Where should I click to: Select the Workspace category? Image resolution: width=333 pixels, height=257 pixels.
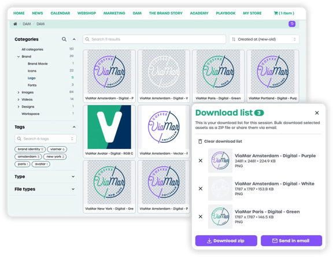[x=31, y=114]
